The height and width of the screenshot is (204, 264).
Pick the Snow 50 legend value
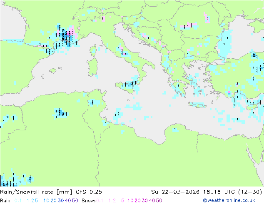click(x=159, y=201)
